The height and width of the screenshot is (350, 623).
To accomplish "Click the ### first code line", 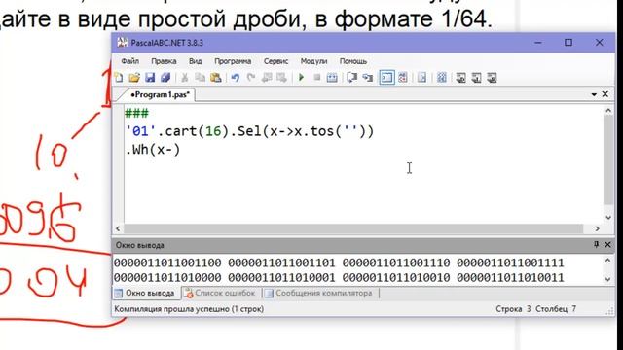I will pyautogui.click(x=136, y=114).
